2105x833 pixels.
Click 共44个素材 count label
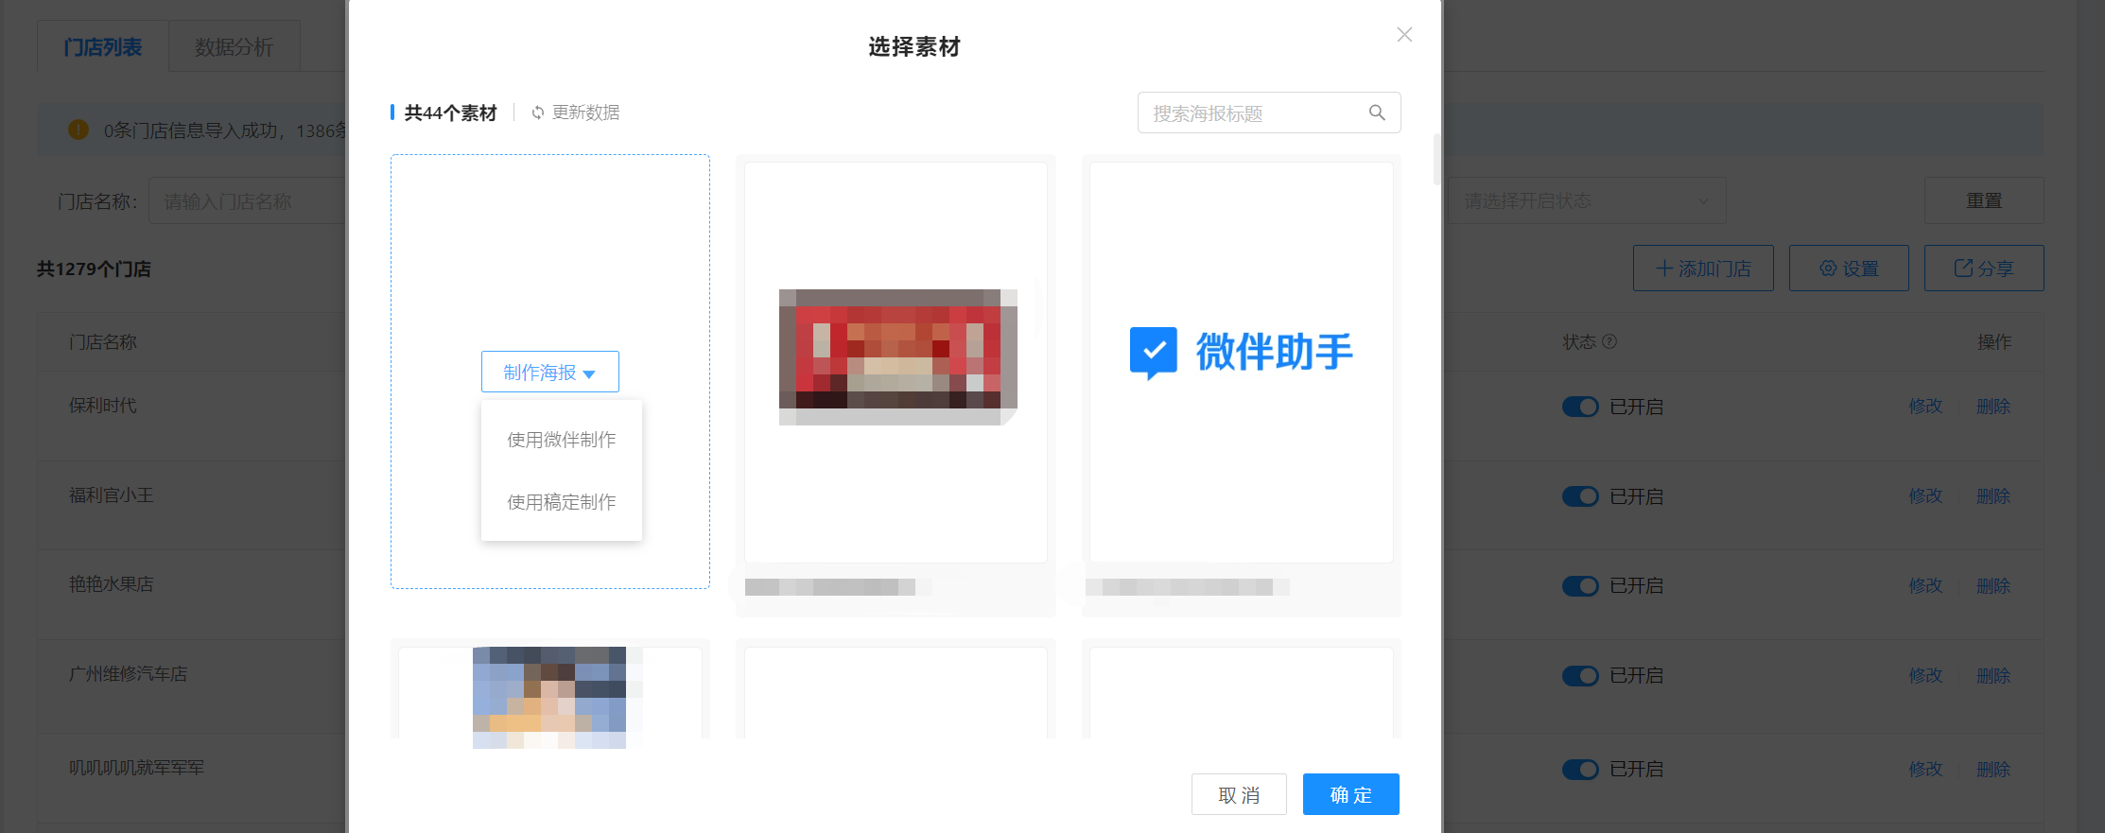(x=451, y=113)
